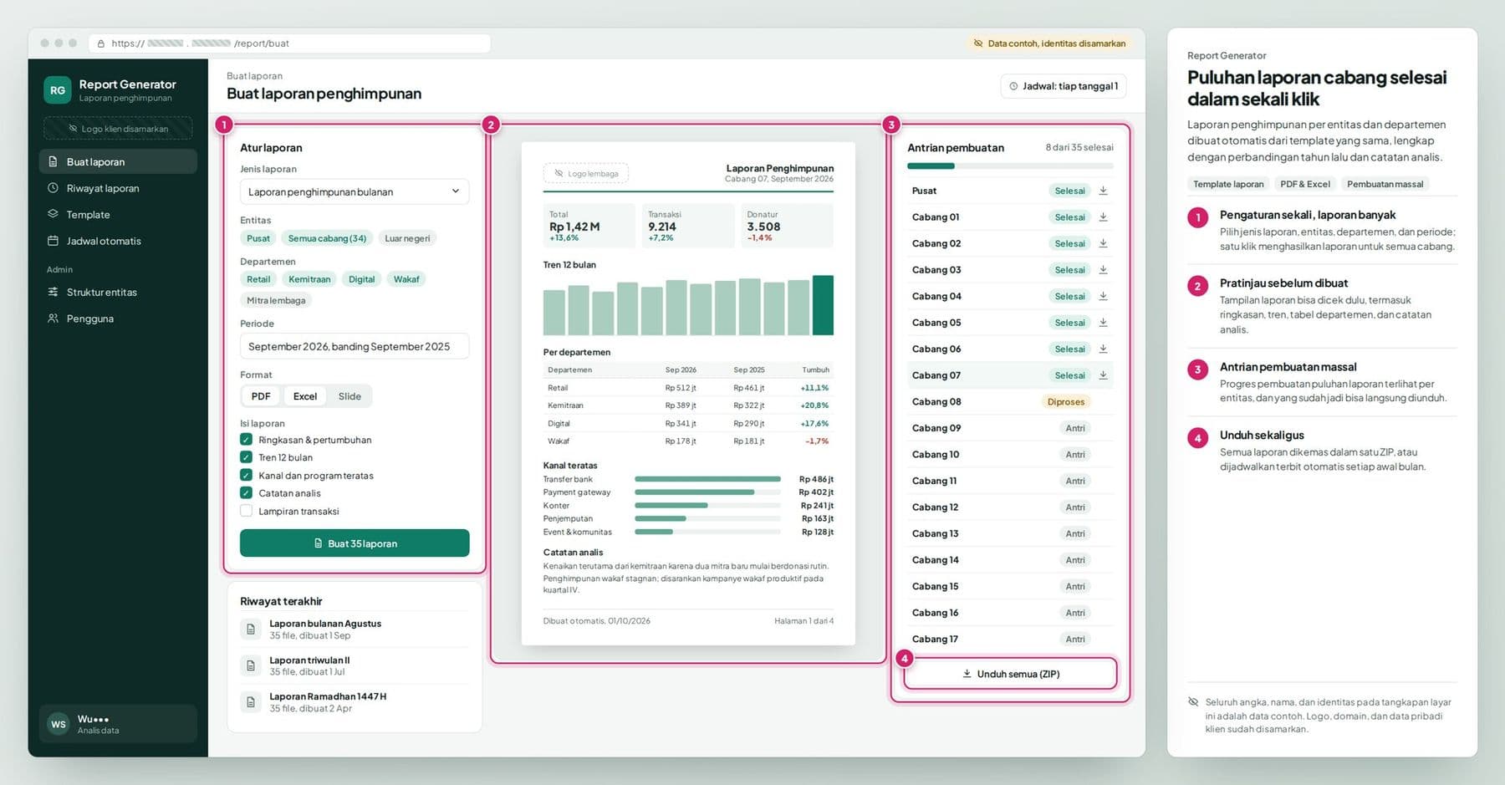Click file icon for Laporan bulanan Agustus

[x=250, y=629]
